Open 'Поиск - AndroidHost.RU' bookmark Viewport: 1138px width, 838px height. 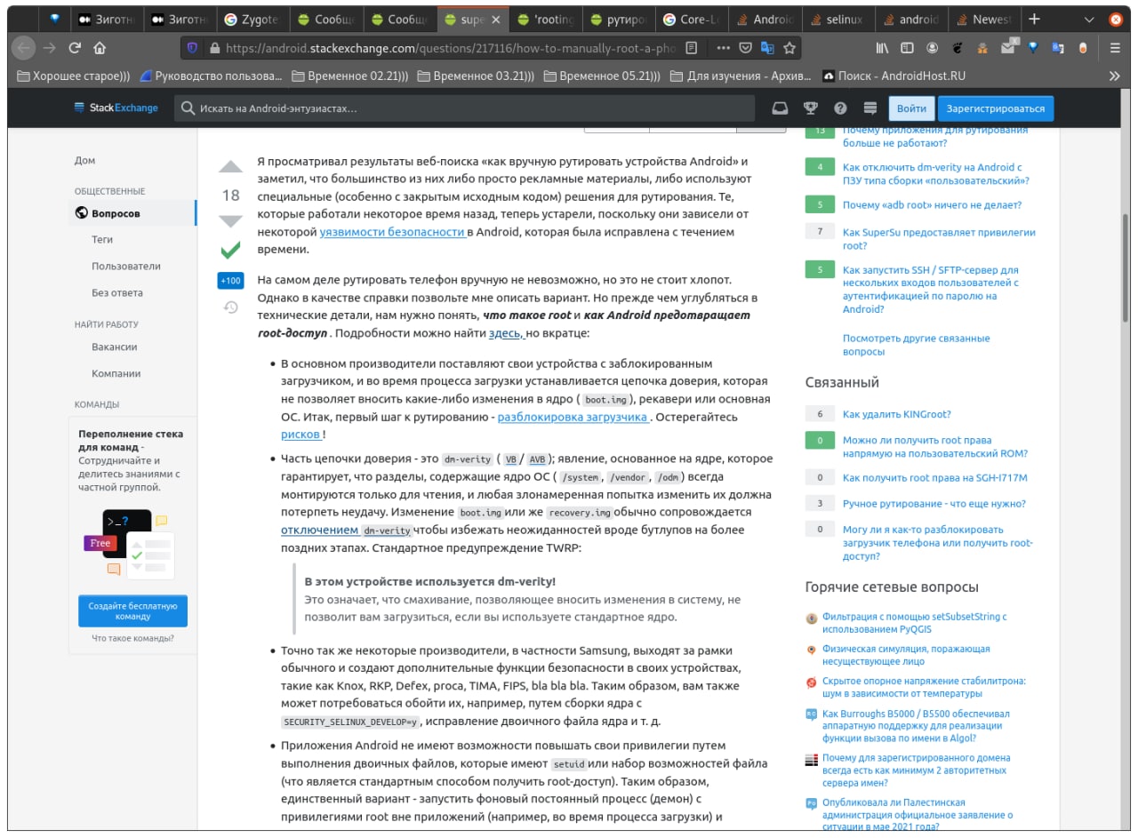894,76
